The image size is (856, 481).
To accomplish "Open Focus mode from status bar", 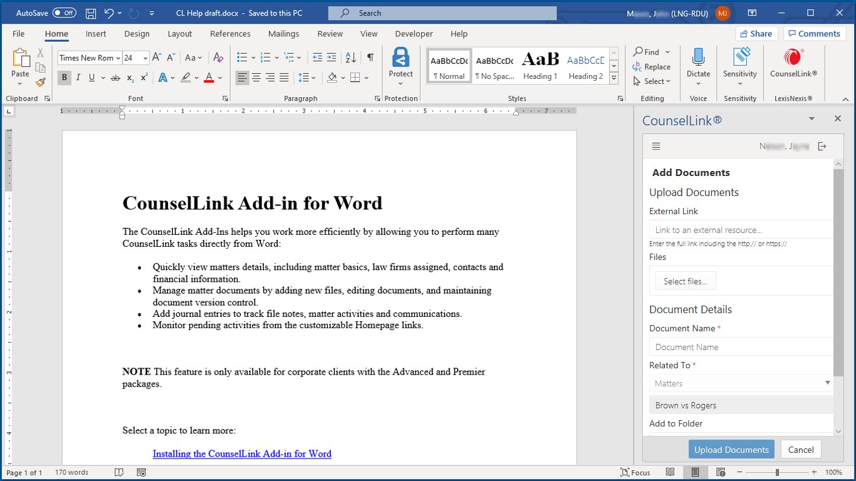I will 635,472.
